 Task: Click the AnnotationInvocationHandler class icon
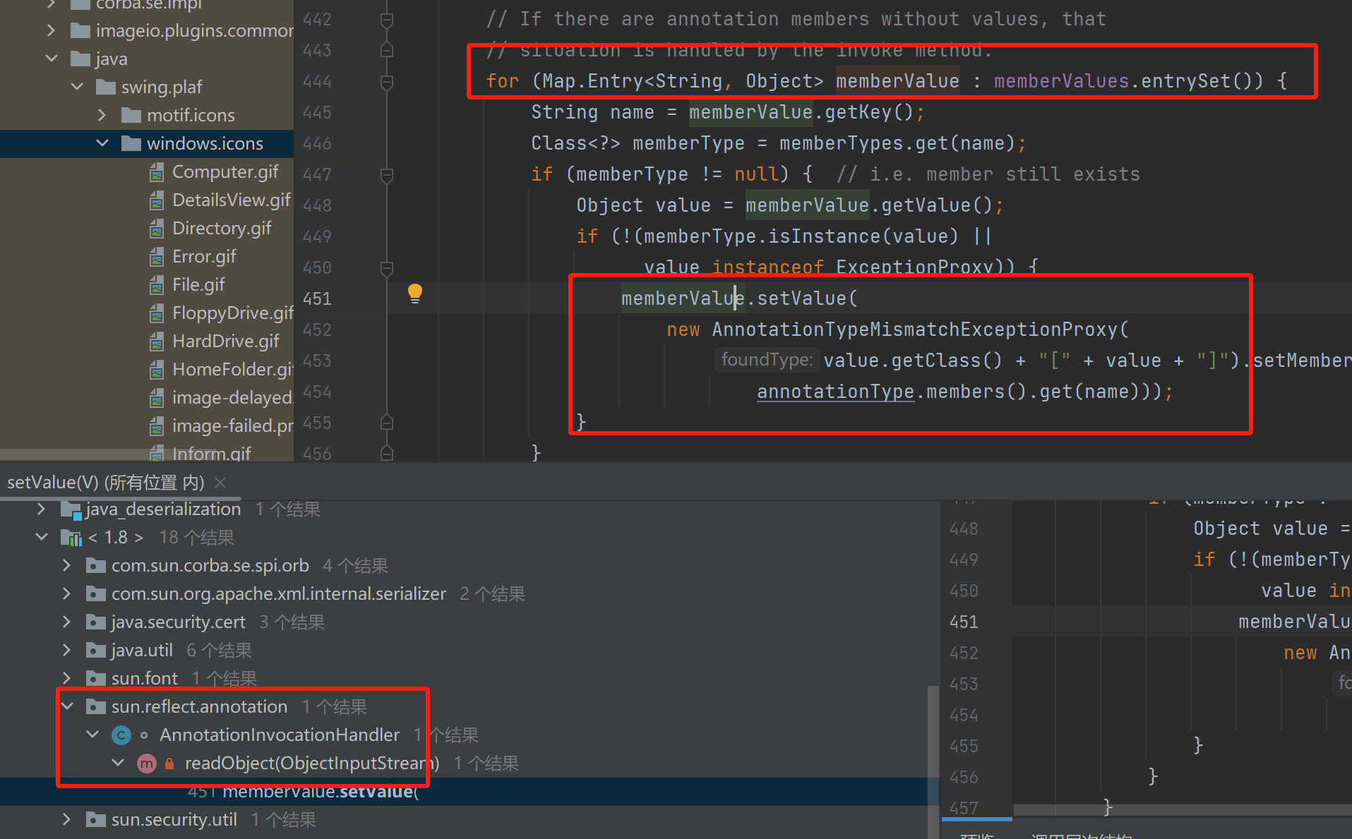(121, 735)
